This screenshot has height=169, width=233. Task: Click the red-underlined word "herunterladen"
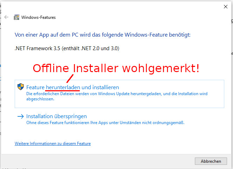pos(63,87)
